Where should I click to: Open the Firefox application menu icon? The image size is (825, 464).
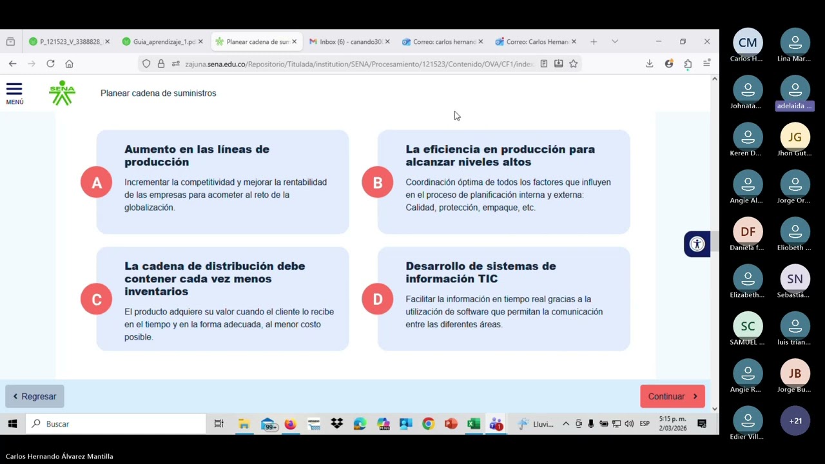click(x=706, y=63)
